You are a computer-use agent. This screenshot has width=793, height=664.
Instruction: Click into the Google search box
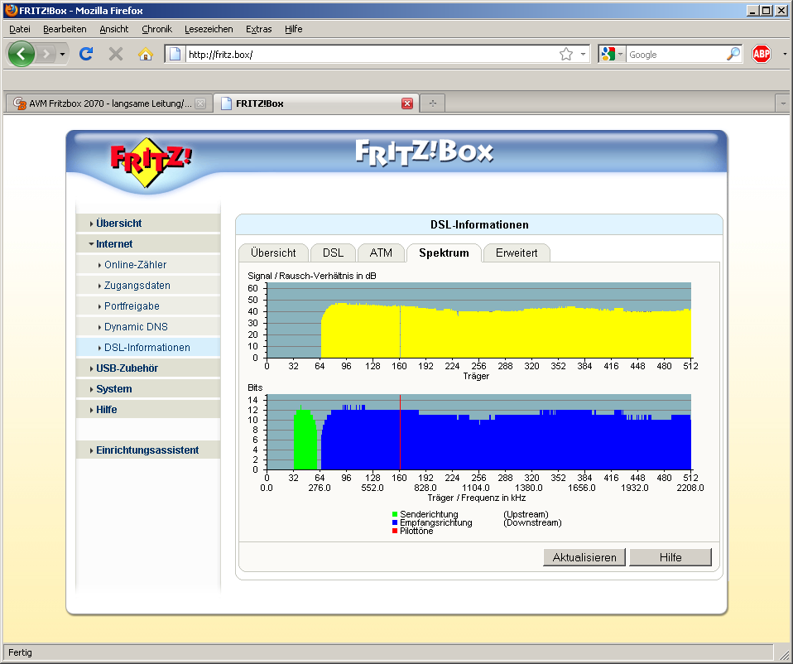pyautogui.click(x=675, y=54)
